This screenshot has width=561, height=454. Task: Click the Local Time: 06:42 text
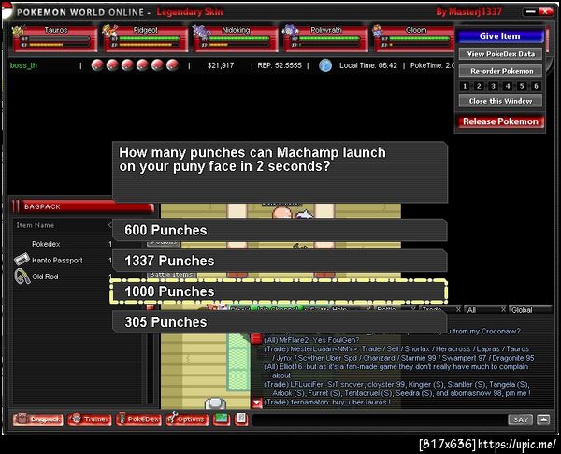(368, 65)
